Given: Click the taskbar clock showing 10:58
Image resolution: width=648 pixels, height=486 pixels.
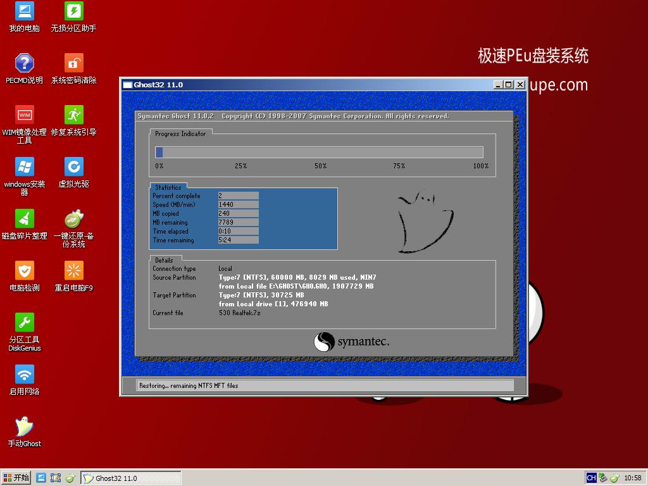Looking at the screenshot, I should click(632, 478).
